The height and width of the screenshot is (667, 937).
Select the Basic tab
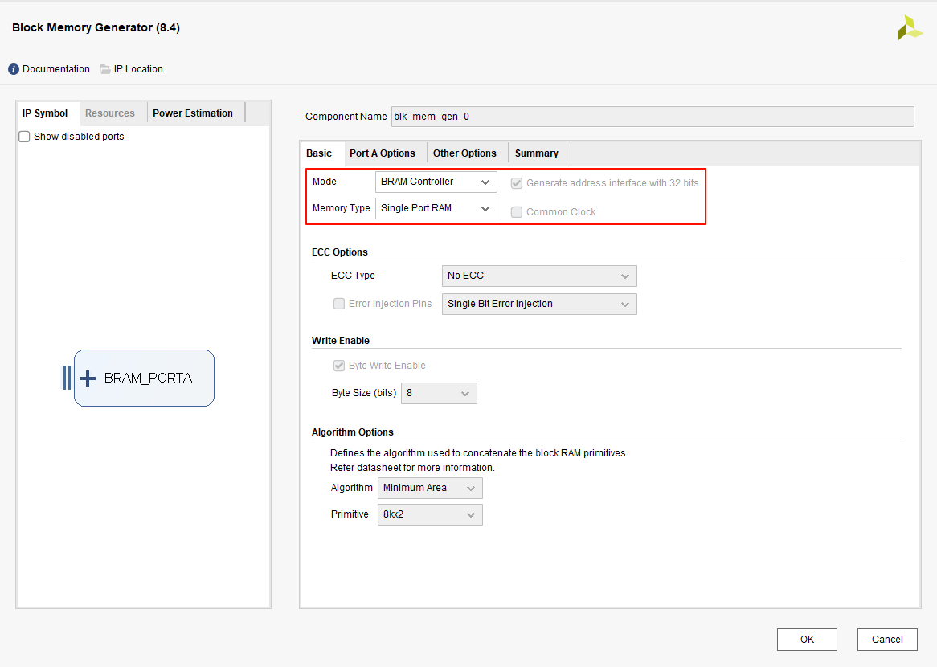(x=319, y=153)
